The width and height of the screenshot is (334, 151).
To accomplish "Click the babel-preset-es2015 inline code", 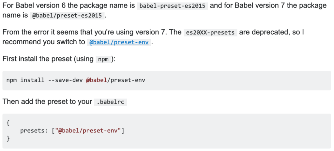I will (x=172, y=6).
